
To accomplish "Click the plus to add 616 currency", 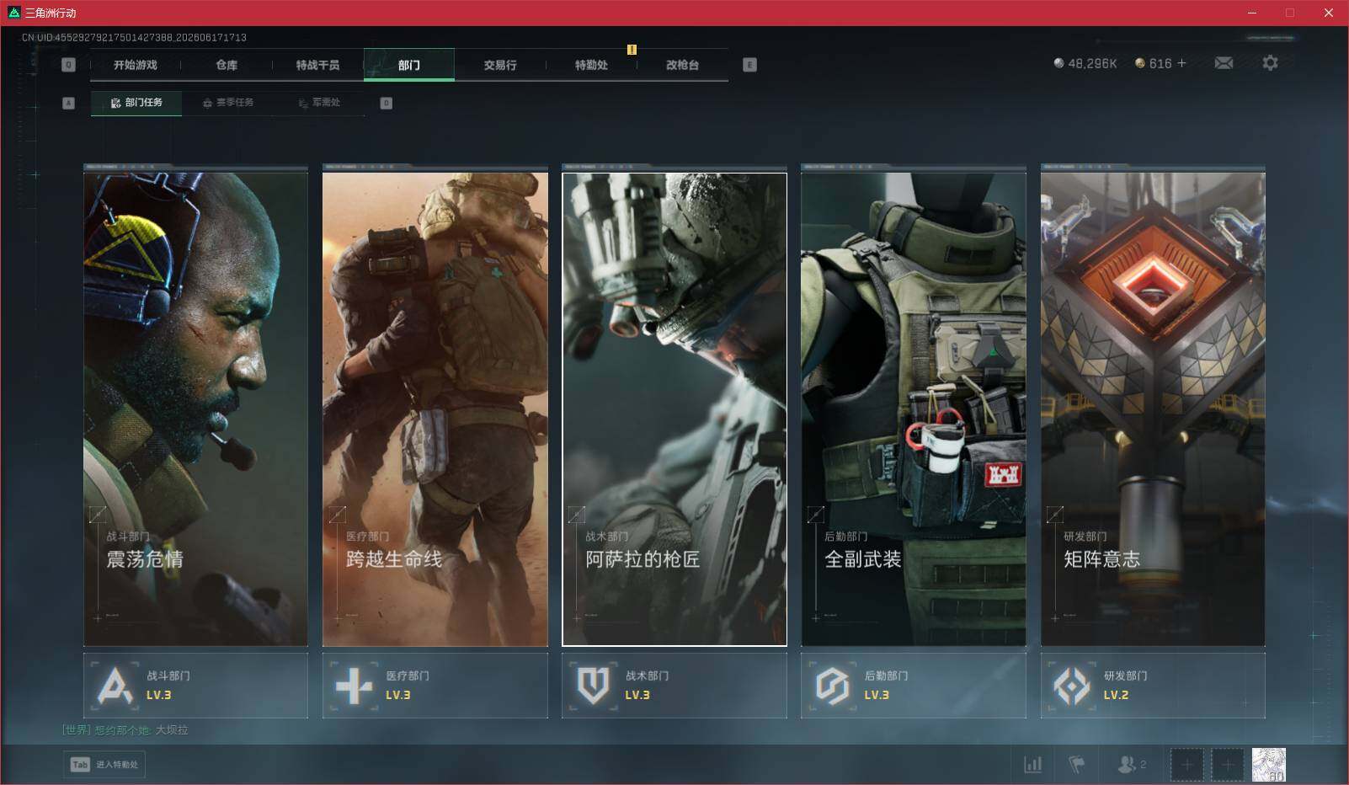I will pyautogui.click(x=1181, y=63).
